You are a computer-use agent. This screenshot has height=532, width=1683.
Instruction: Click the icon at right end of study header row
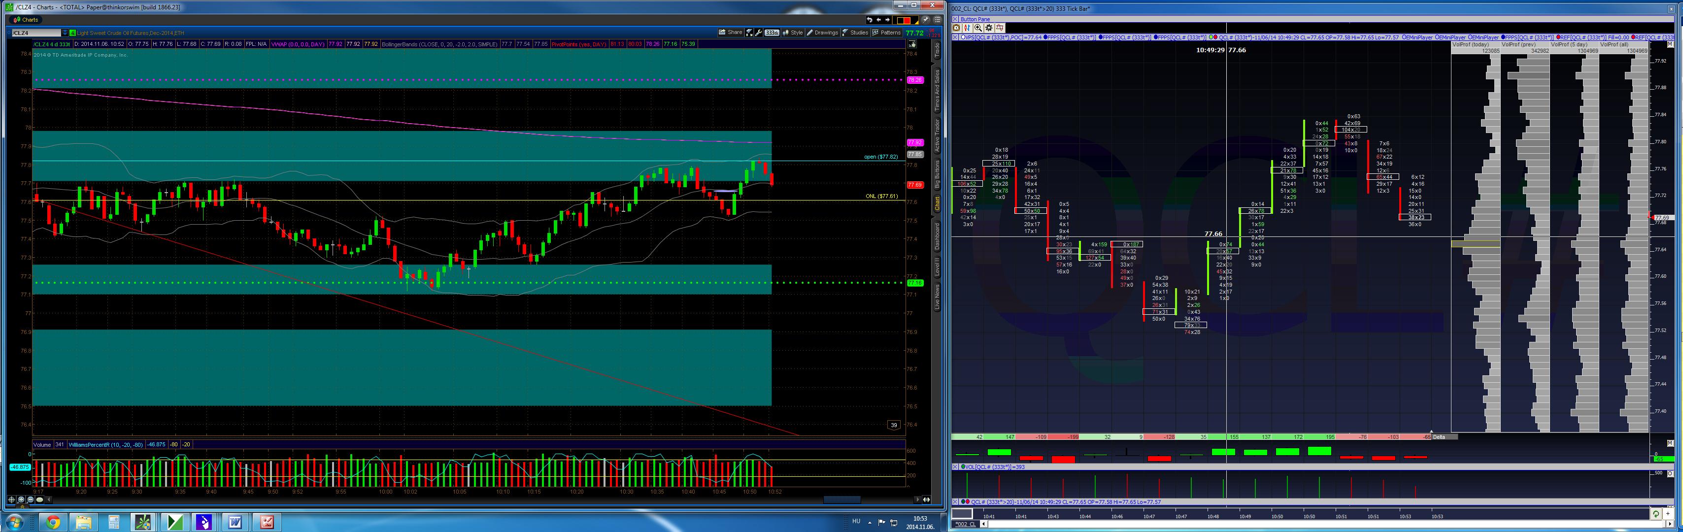point(911,44)
